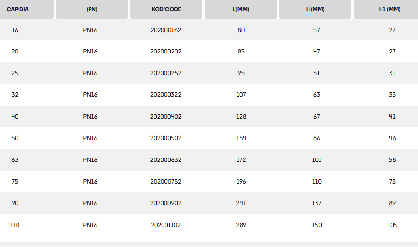Click product code 202000752
The height and width of the screenshot is (247, 418).
pos(165,182)
